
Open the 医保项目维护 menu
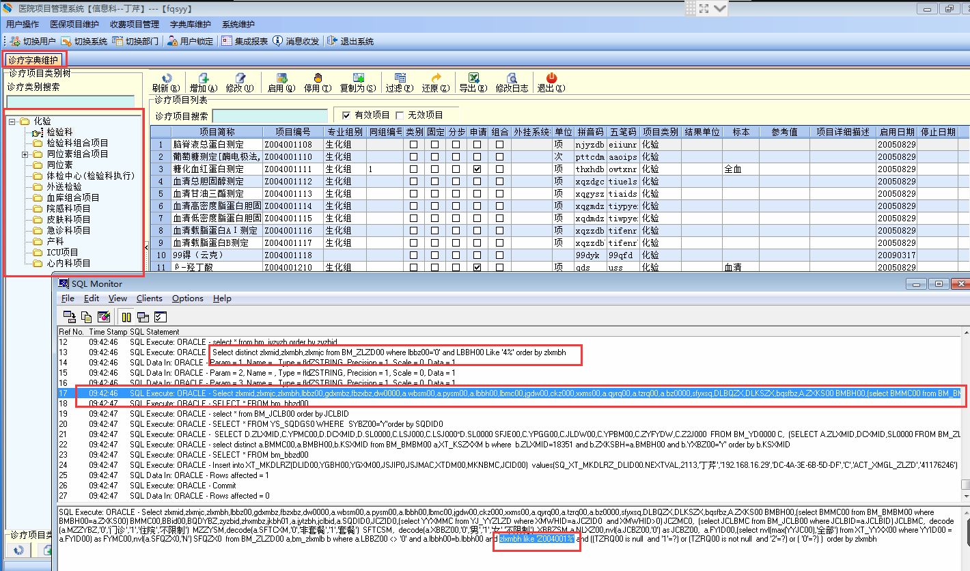pyautogui.click(x=74, y=25)
